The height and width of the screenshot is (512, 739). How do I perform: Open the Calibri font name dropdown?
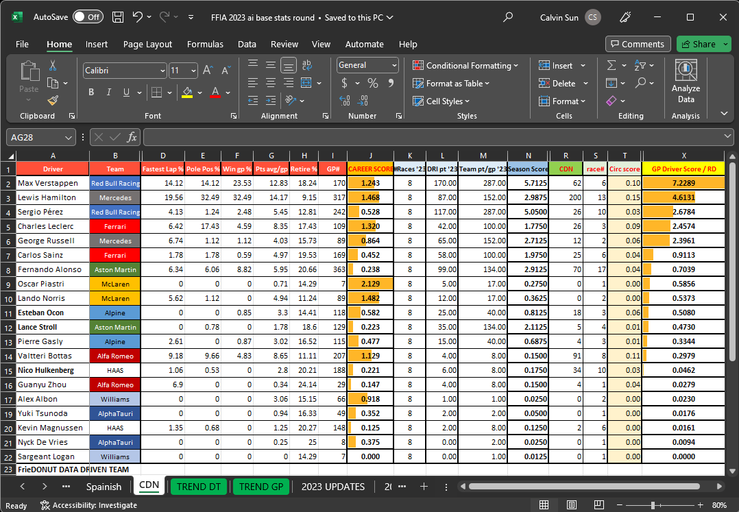[x=162, y=71]
